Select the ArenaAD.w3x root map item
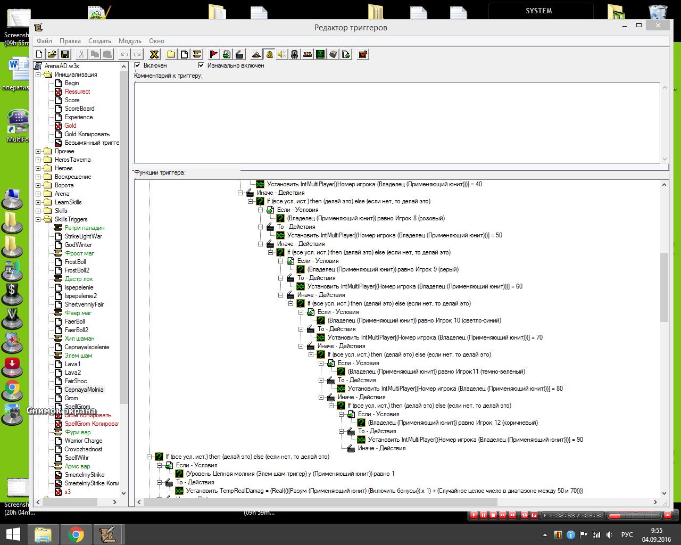Screen dimensions: 681x545 pos(62,66)
